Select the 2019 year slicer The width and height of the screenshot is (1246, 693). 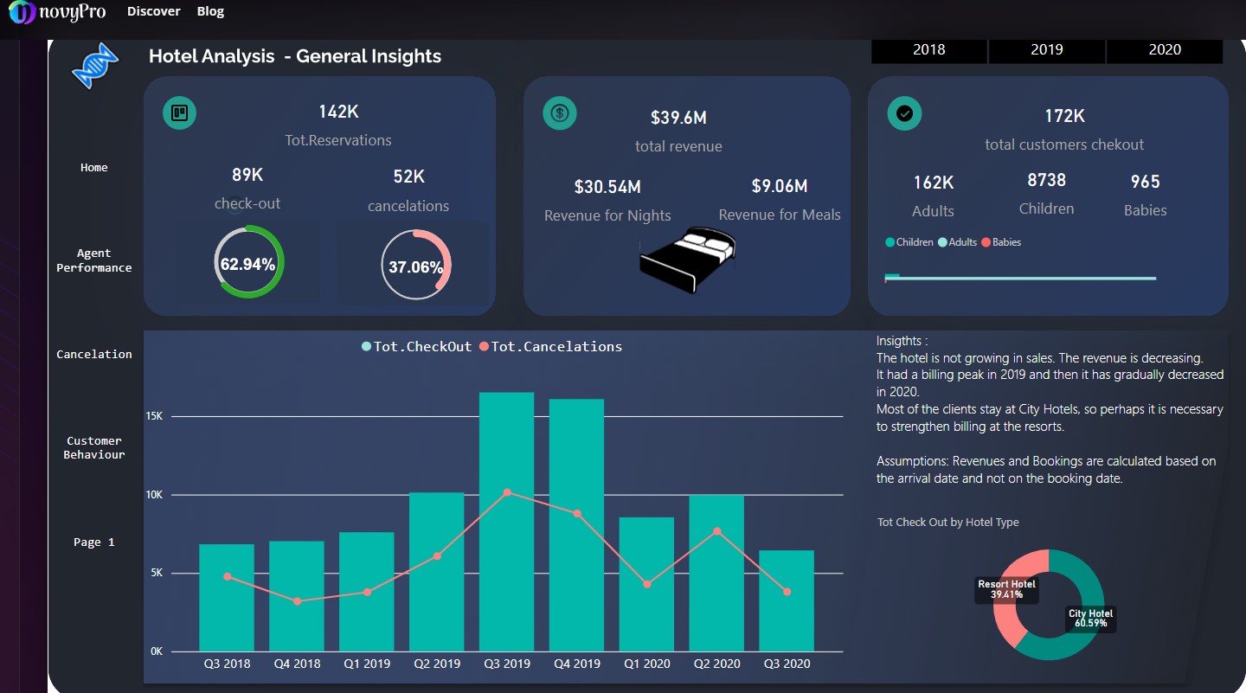[x=1046, y=50]
